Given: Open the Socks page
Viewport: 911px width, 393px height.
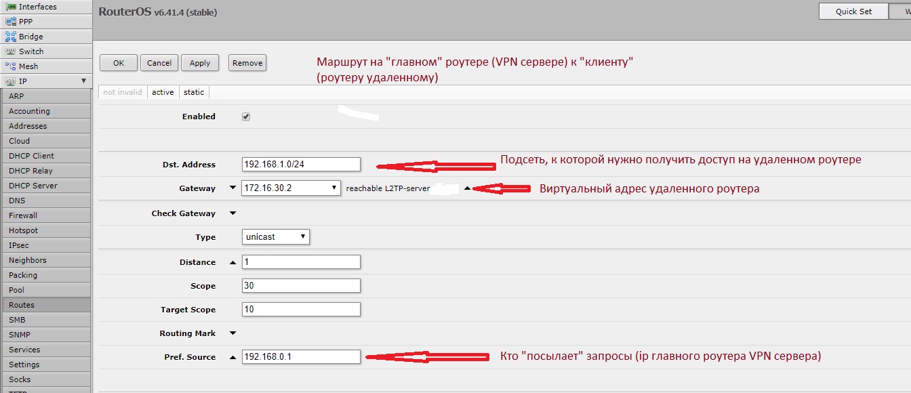Looking at the screenshot, I should tap(47, 379).
